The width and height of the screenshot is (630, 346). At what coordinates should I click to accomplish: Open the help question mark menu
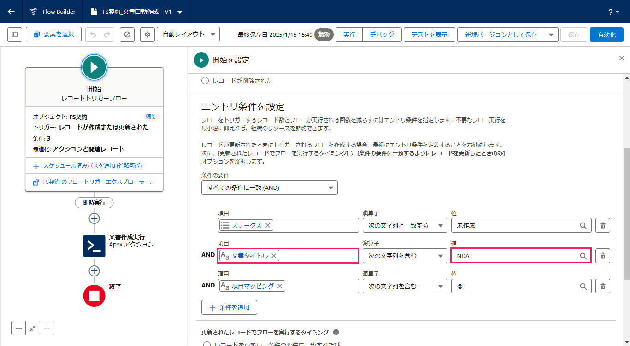point(614,12)
